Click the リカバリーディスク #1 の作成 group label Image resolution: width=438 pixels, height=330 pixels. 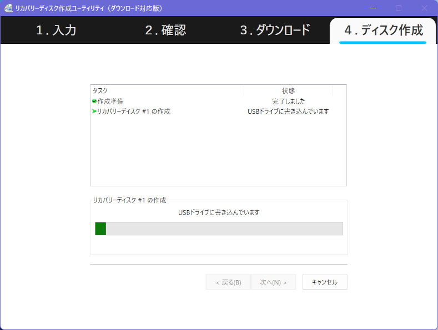pos(129,200)
